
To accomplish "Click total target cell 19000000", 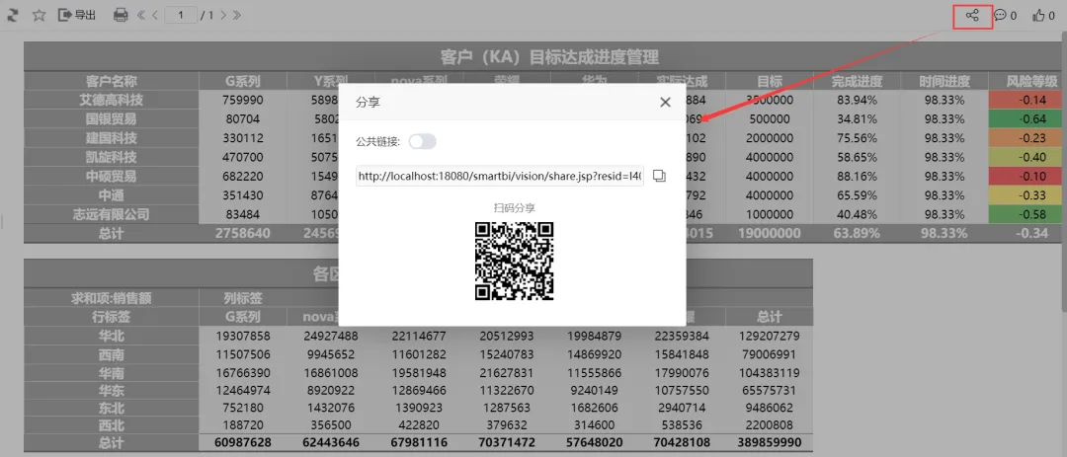I will (x=769, y=233).
